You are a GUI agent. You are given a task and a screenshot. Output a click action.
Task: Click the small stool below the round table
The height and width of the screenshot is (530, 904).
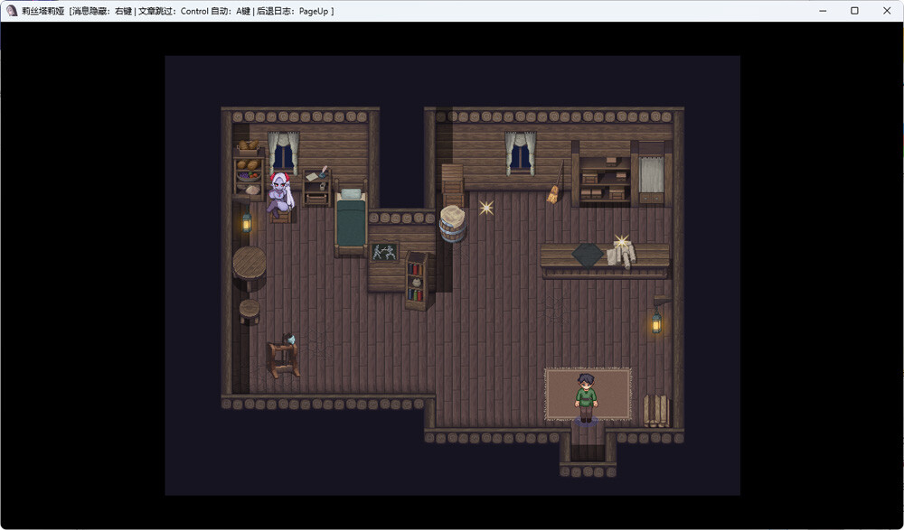point(250,311)
